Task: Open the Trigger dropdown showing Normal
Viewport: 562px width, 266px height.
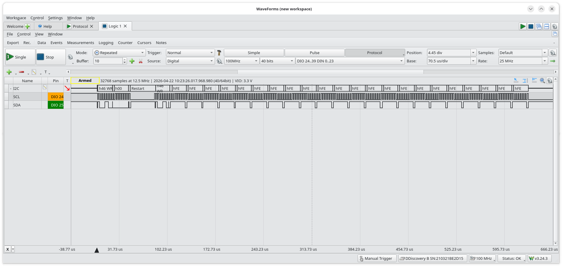Action: [190, 53]
